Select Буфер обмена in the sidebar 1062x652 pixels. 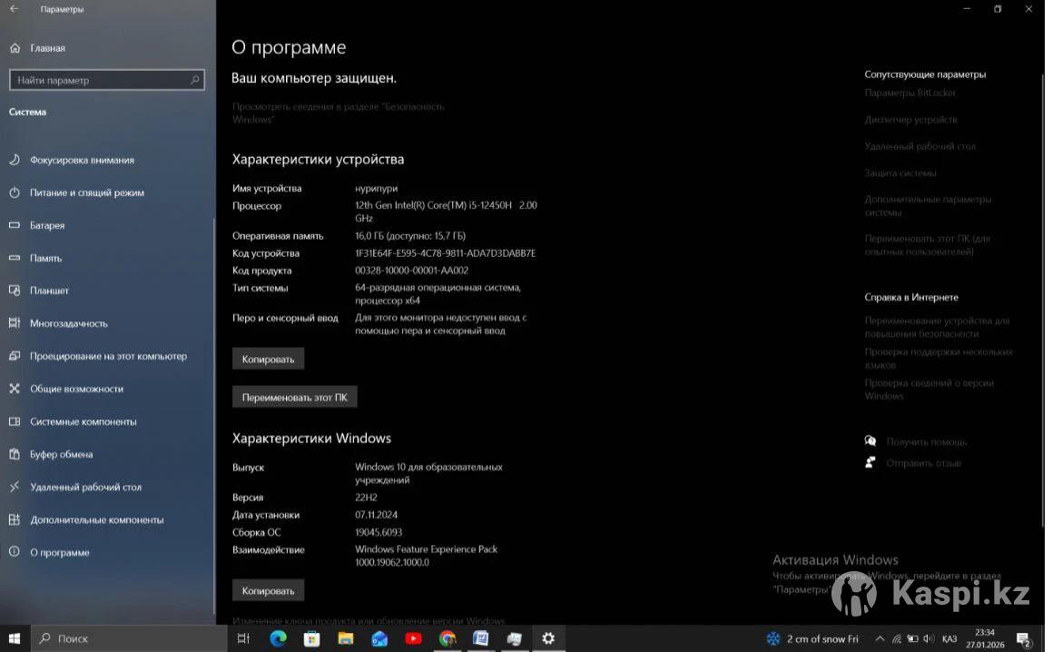(x=61, y=454)
